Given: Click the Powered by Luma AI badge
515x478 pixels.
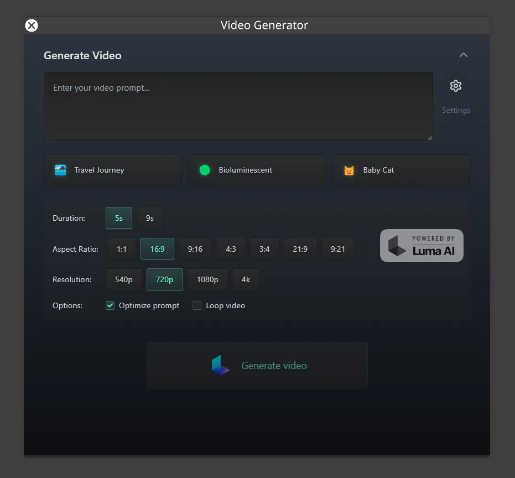Looking at the screenshot, I should pyautogui.click(x=422, y=245).
